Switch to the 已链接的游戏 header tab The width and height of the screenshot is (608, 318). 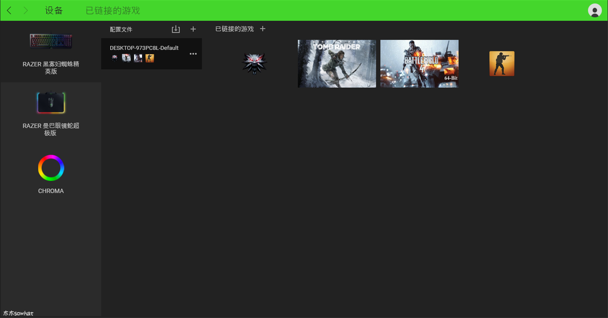point(113,11)
